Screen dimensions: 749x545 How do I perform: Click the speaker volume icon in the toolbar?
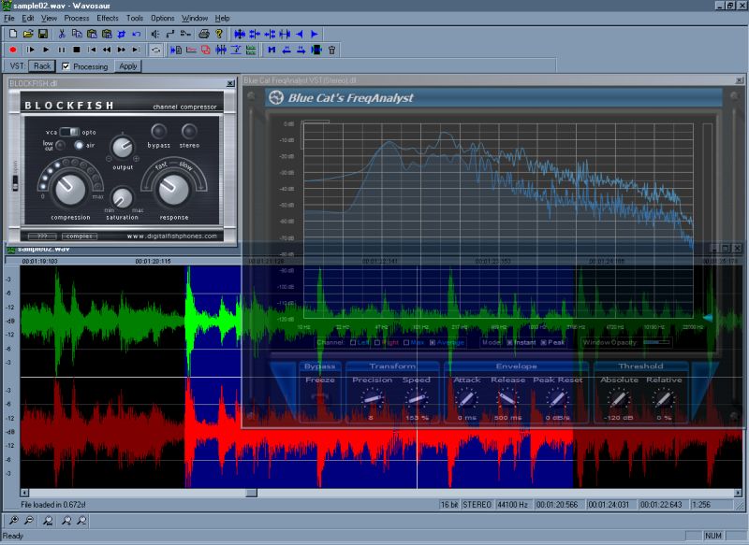[155, 34]
